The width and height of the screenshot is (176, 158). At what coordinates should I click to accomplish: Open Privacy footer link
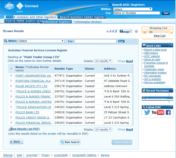[x=46, y=155]
